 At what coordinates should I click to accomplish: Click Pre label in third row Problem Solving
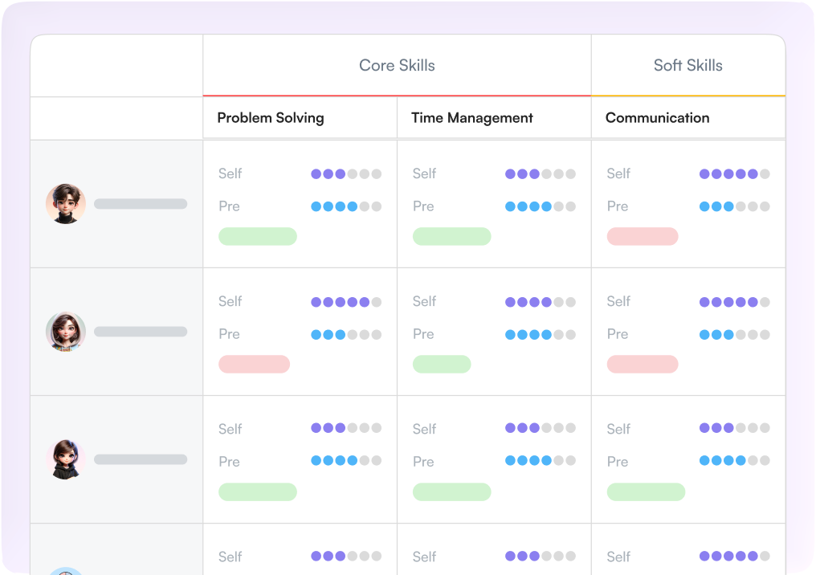(229, 462)
